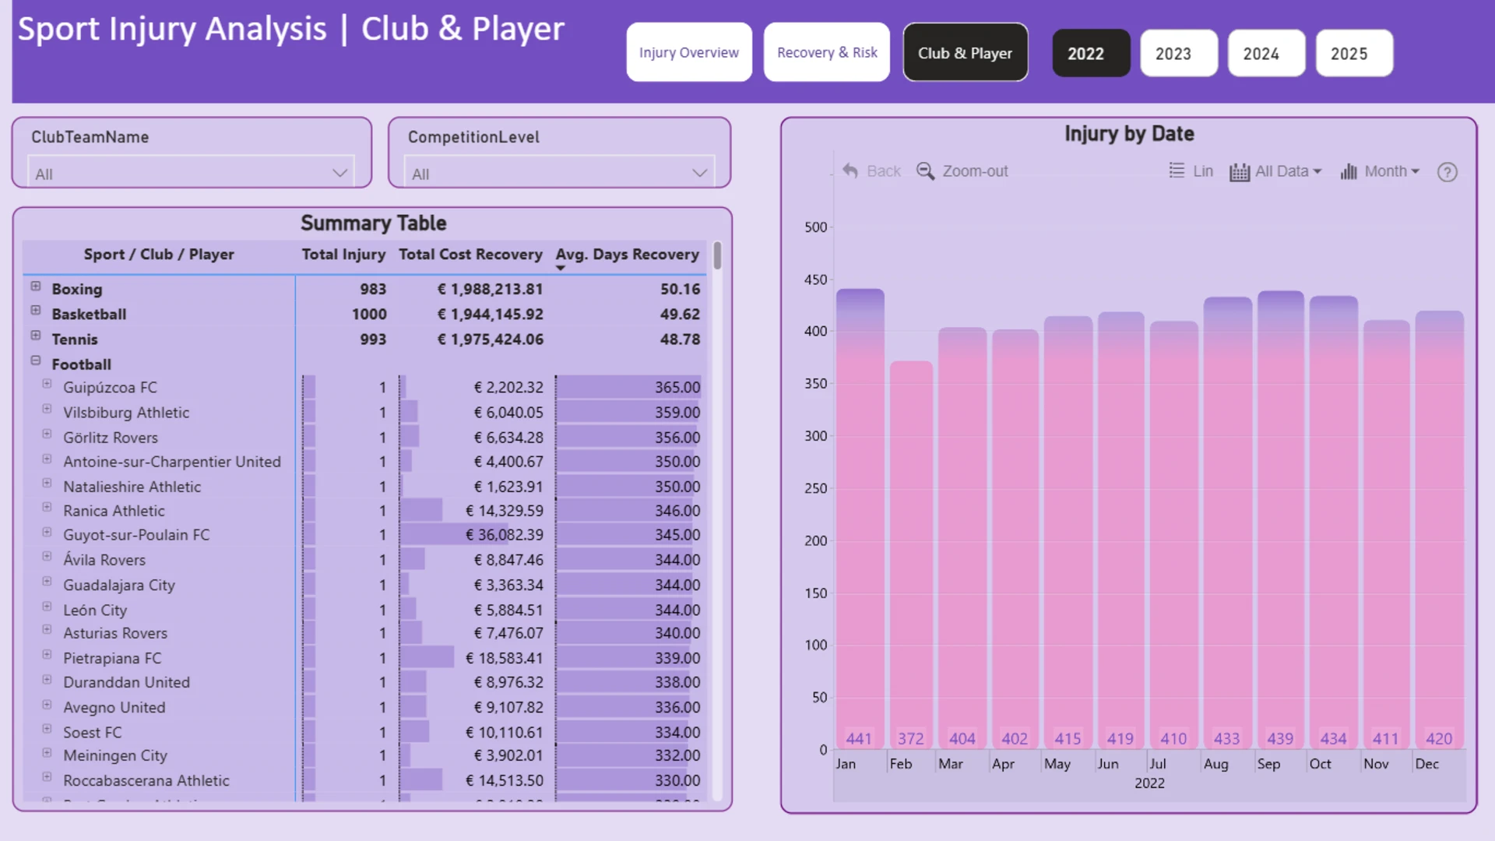Click the September bar showing 439
The image size is (1495, 841).
pyautogui.click(x=1280, y=519)
